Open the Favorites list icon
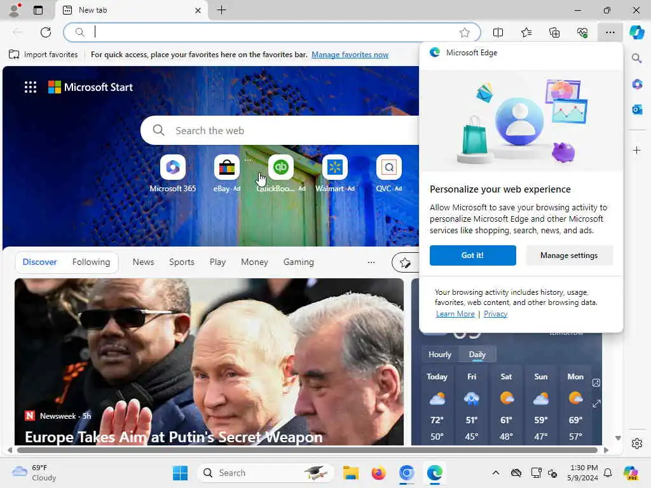 click(x=526, y=32)
